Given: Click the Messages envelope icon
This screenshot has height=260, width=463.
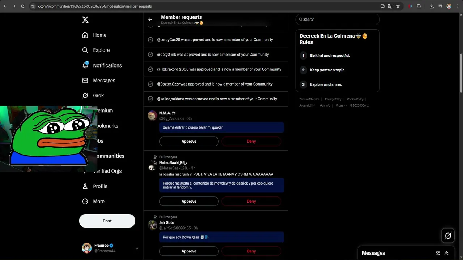Looking at the screenshot, I should click(x=85, y=81).
